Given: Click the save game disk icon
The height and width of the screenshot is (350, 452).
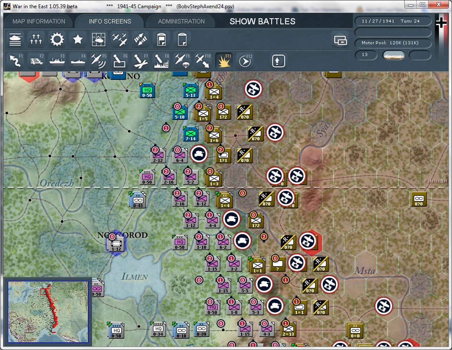Looking at the screenshot, I should pyautogui.click(x=161, y=40).
